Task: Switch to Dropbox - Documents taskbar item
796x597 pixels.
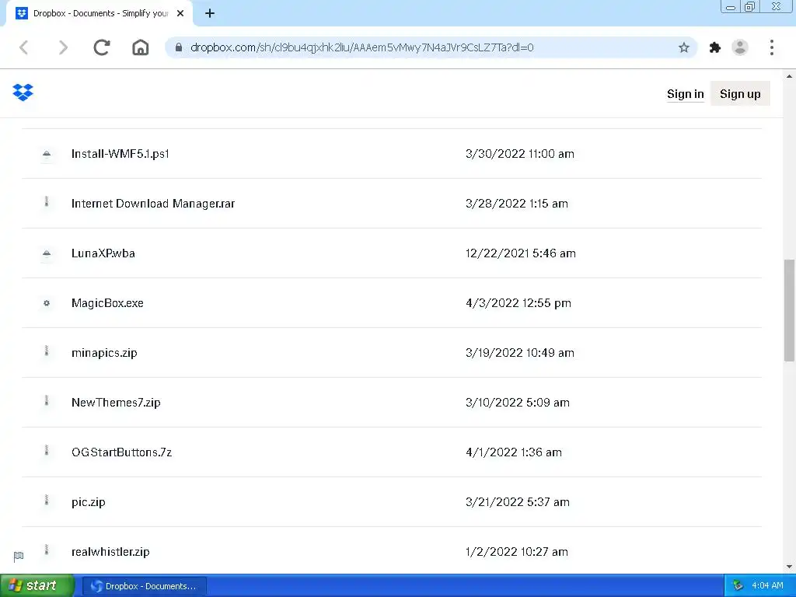Action: [144, 586]
